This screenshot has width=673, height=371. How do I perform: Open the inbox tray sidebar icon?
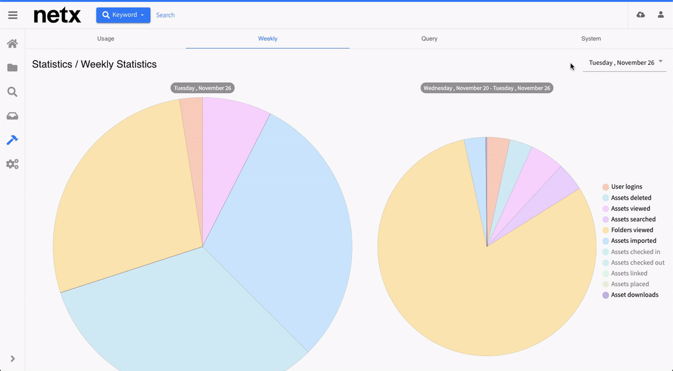pos(12,116)
